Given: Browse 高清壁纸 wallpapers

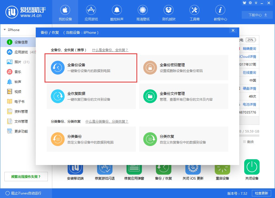Looking at the screenshot, I should 143,12.
